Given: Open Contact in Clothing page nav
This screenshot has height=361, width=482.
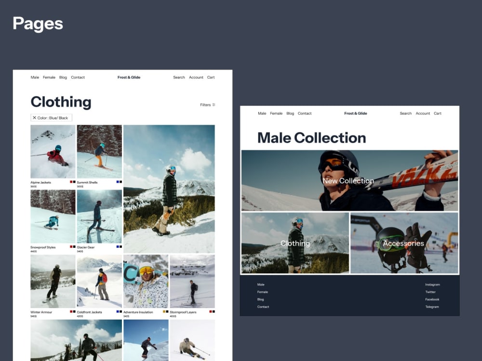Looking at the screenshot, I should click(78, 77).
